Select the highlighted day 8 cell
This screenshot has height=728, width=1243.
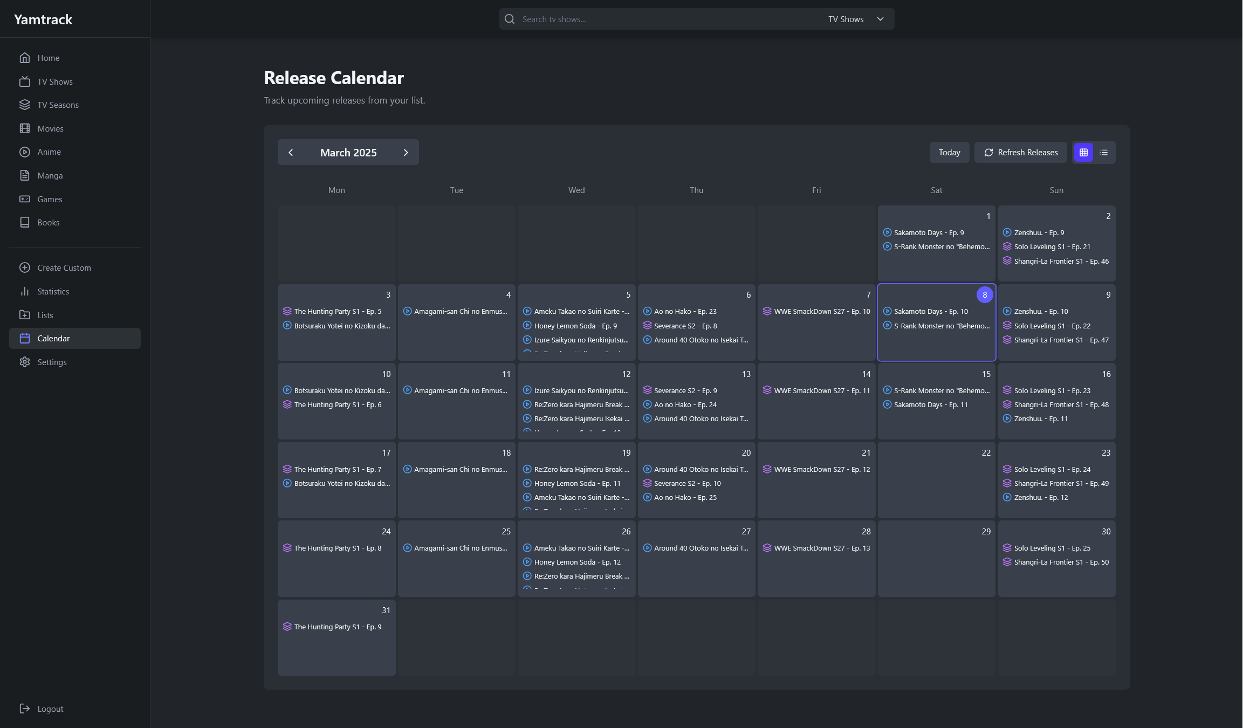tap(936, 345)
